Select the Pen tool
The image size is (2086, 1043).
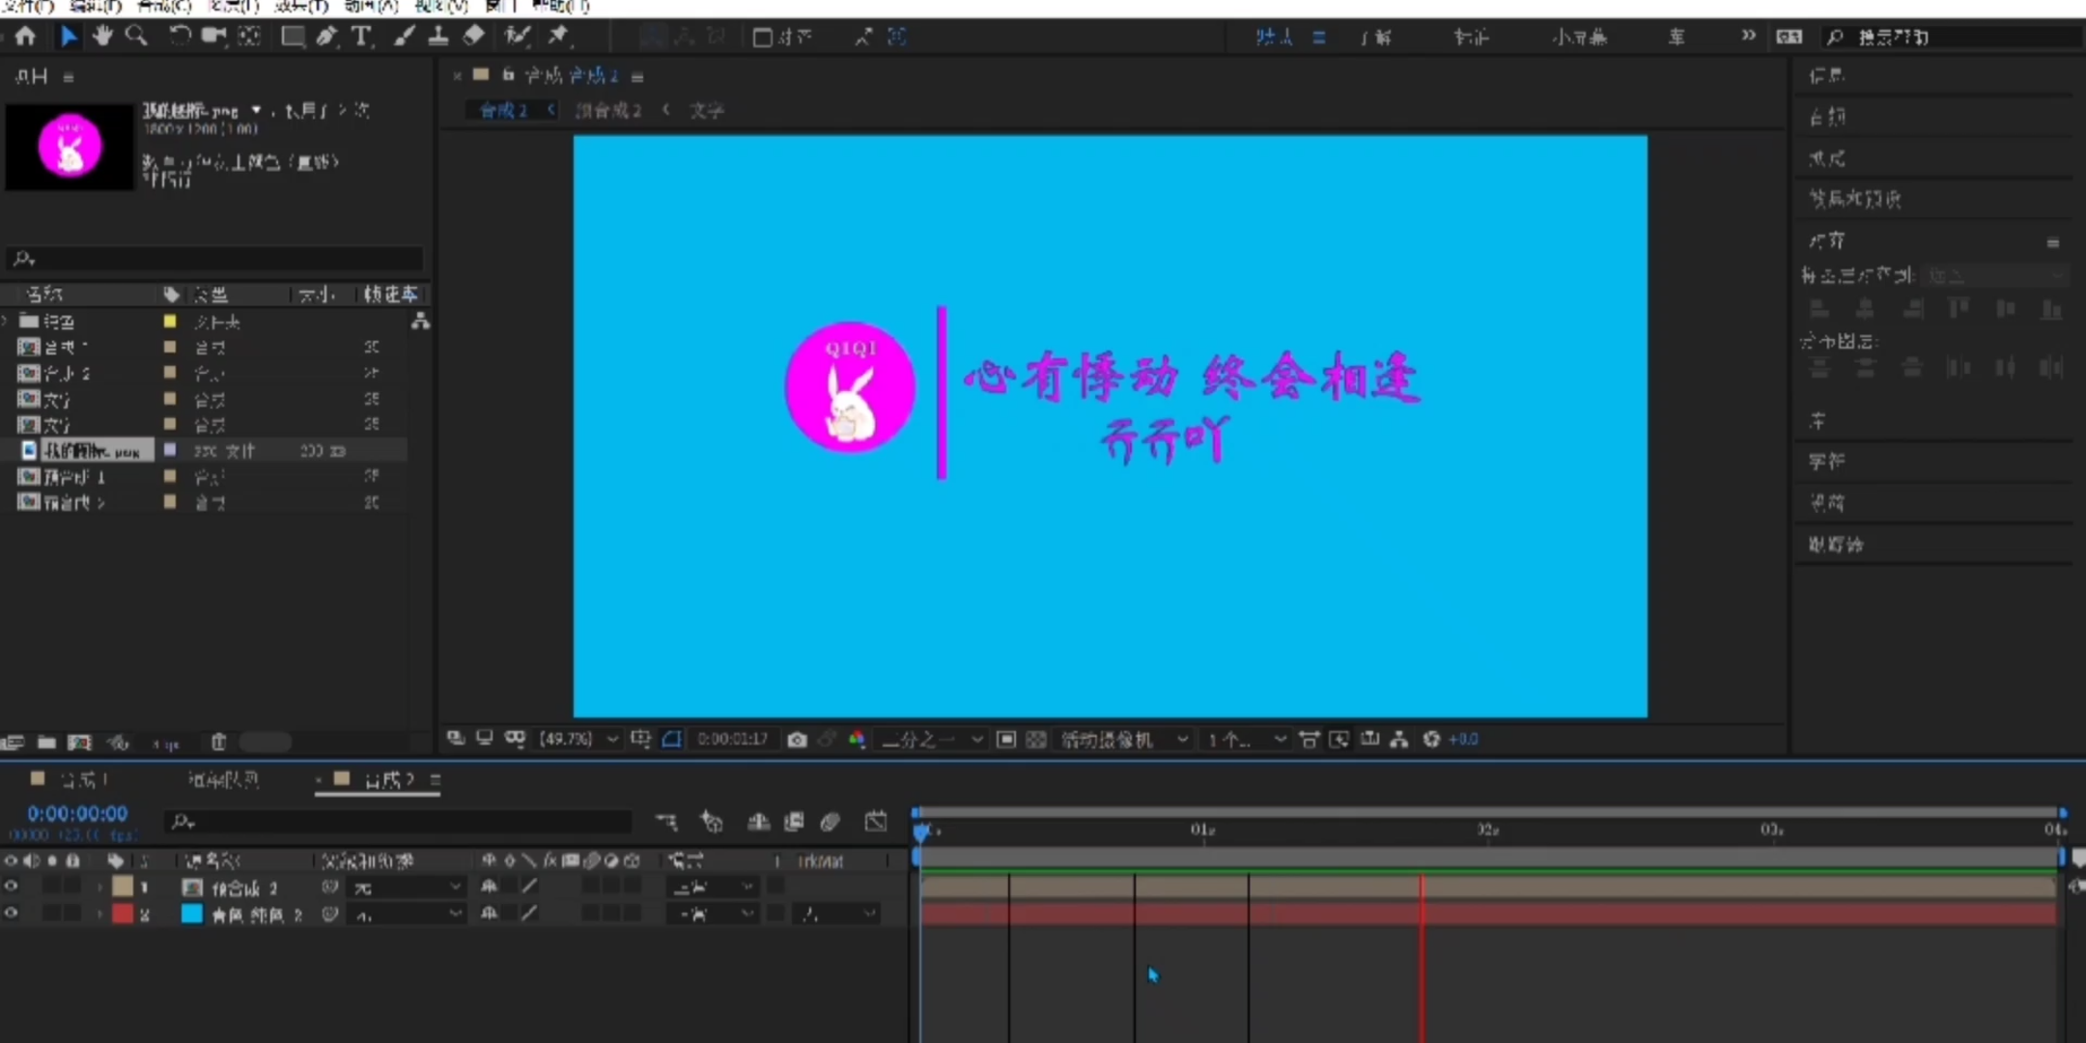point(326,37)
